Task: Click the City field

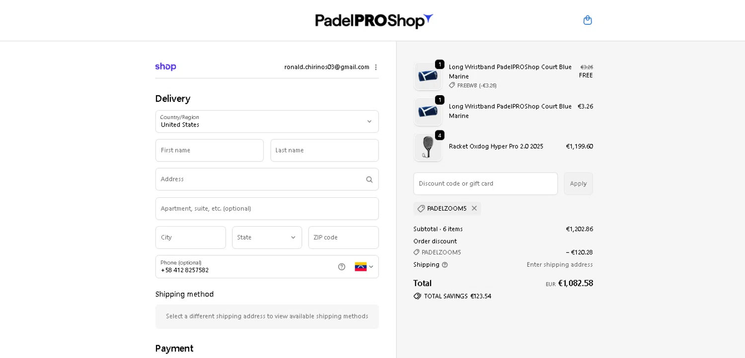Action: (190, 238)
